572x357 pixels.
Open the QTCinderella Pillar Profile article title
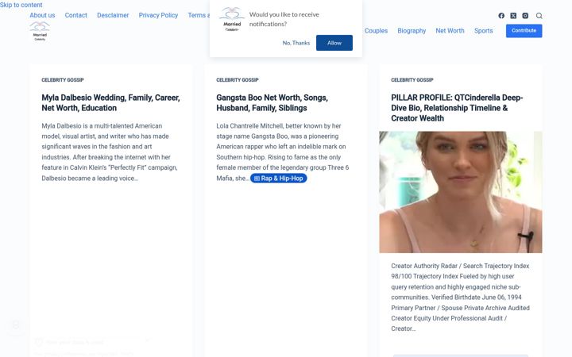[457, 108]
